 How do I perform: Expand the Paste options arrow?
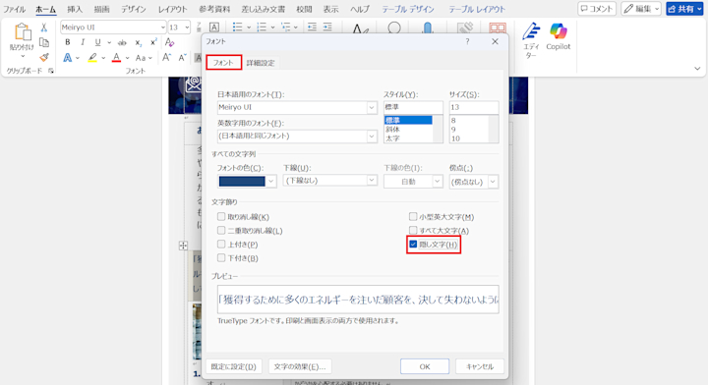(22, 56)
